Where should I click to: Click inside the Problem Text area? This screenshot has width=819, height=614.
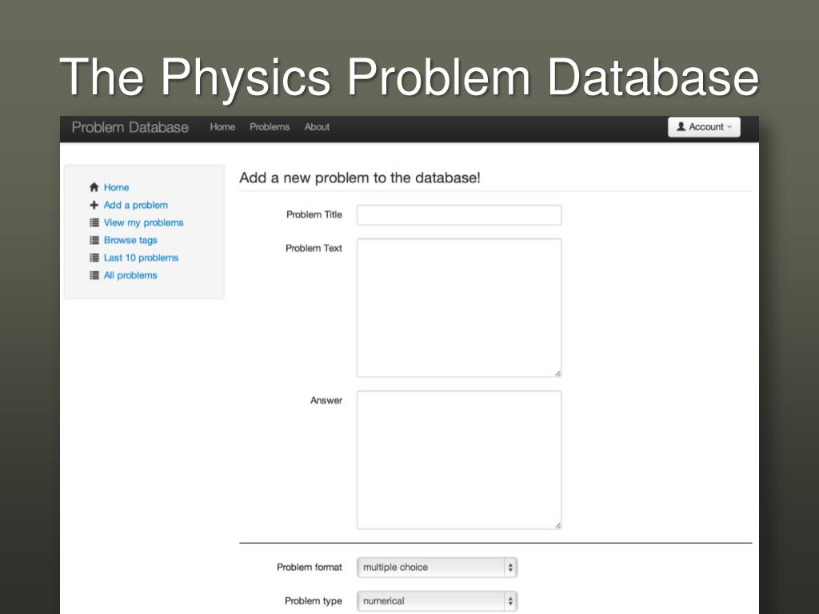click(459, 308)
